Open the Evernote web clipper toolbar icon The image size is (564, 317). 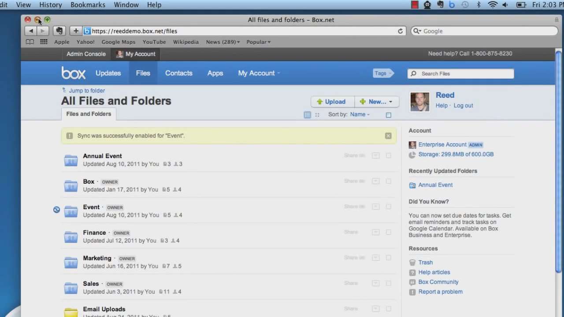(x=59, y=31)
